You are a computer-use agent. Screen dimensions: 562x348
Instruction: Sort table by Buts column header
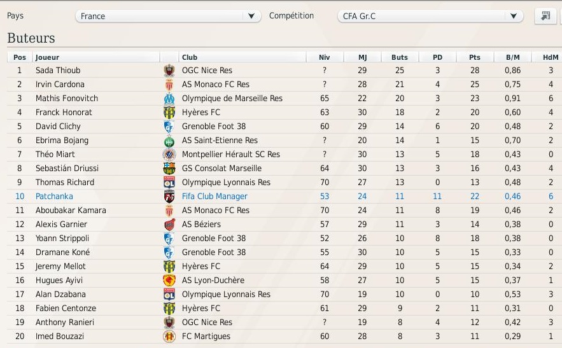click(x=400, y=57)
